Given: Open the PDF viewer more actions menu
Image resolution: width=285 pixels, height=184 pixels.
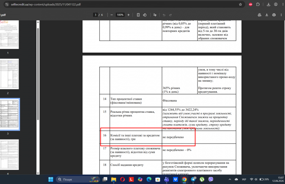Looking at the screenshot, I should 281,15.
